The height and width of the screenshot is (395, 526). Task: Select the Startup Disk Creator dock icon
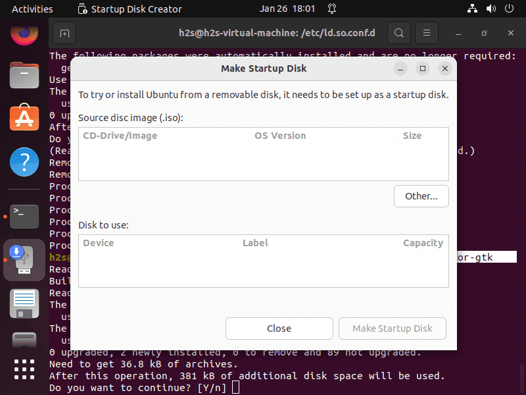click(24, 260)
